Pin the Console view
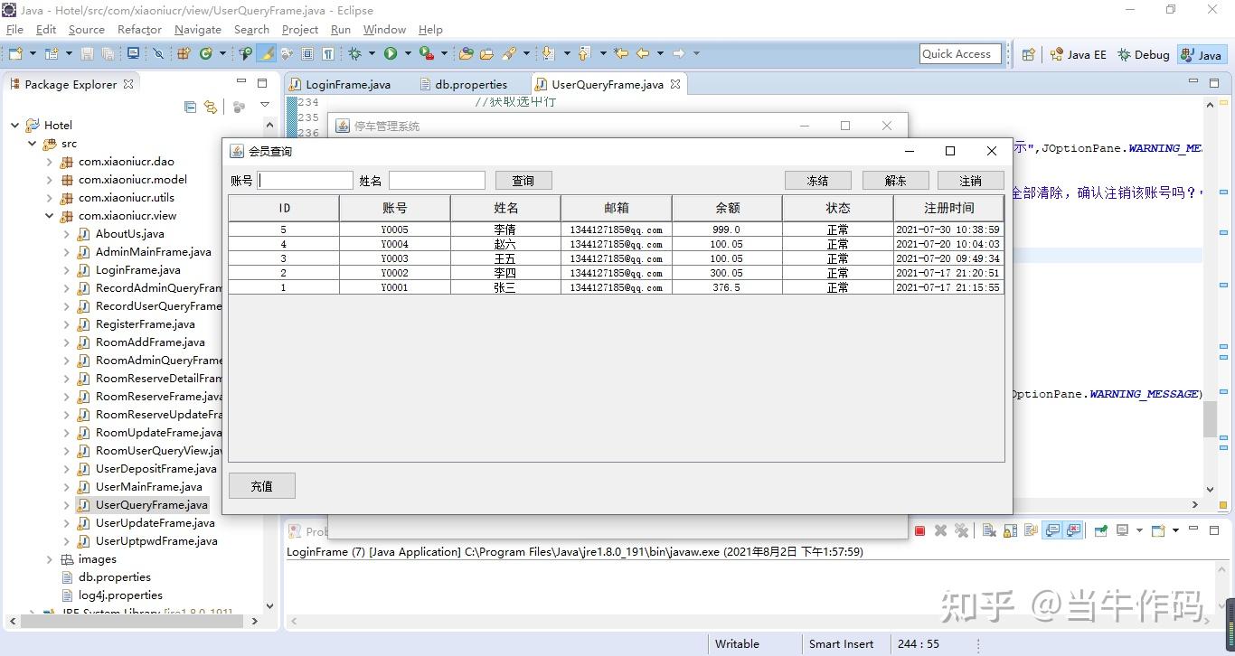Viewport: 1235px width, 656px height. pyautogui.click(x=1100, y=530)
